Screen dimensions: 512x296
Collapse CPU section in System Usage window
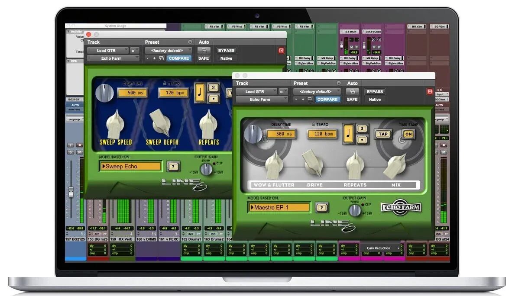(x=68, y=61)
